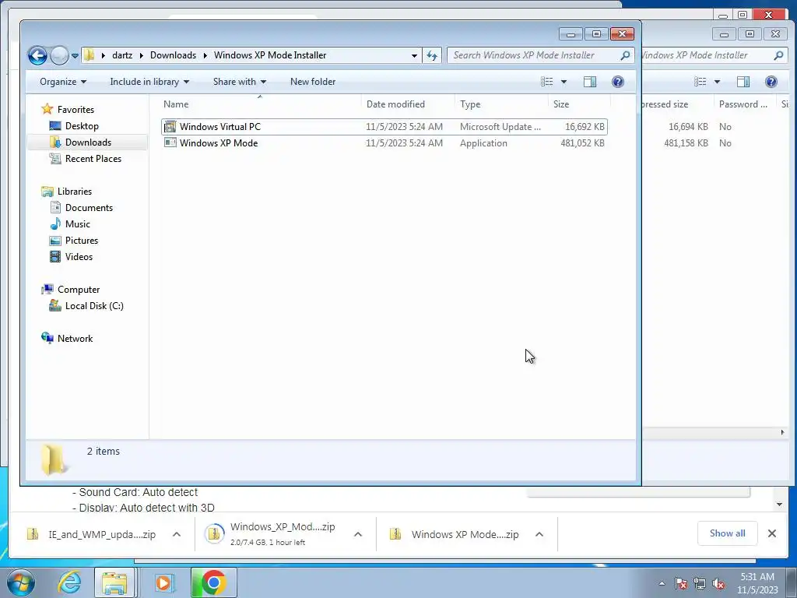Close the Chrome downloads bar

pyautogui.click(x=771, y=533)
